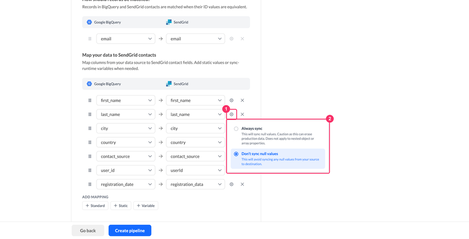
Task: Expand destination registration_data dropdown
Action: pos(195,184)
